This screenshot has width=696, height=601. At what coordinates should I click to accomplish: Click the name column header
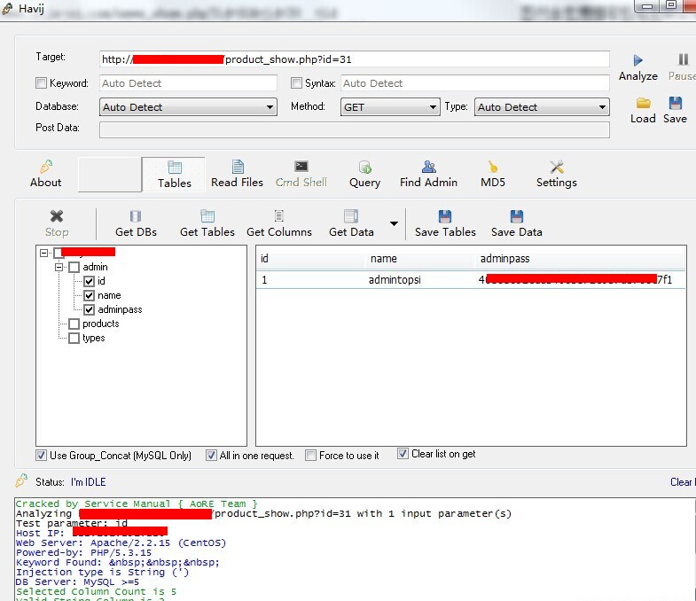coord(420,259)
